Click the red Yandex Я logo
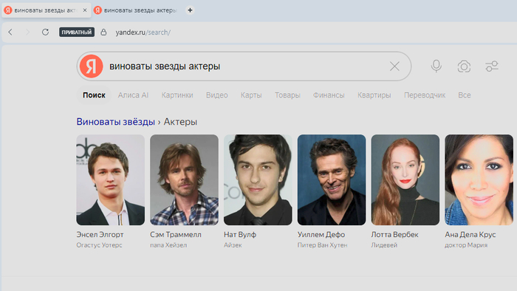This screenshot has height=291, width=517. tap(91, 66)
